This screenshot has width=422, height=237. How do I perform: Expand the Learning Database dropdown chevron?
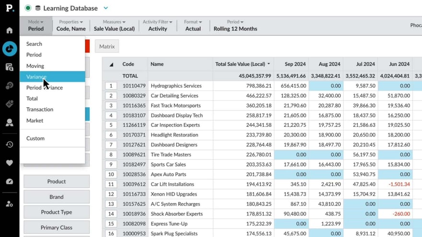click(x=106, y=8)
